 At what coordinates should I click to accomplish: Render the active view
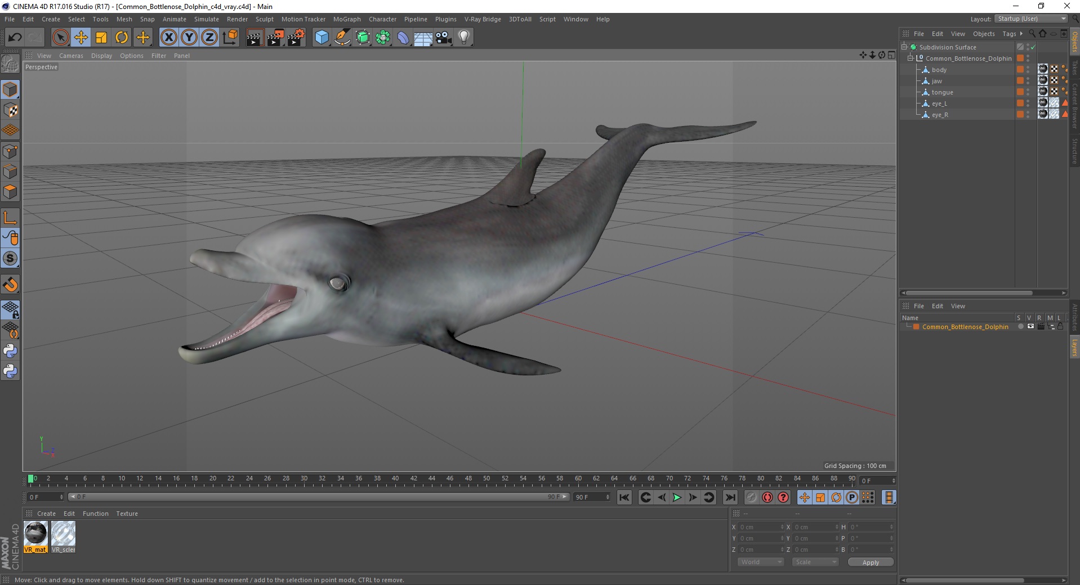(x=255, y=38)
